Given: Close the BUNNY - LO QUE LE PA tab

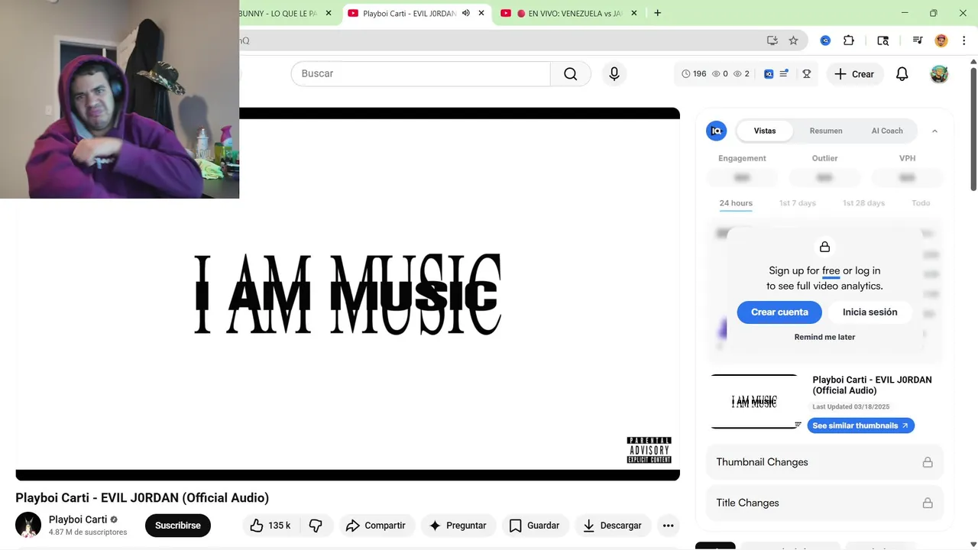Looking at the screenshot, I should [x=329, y=13].
